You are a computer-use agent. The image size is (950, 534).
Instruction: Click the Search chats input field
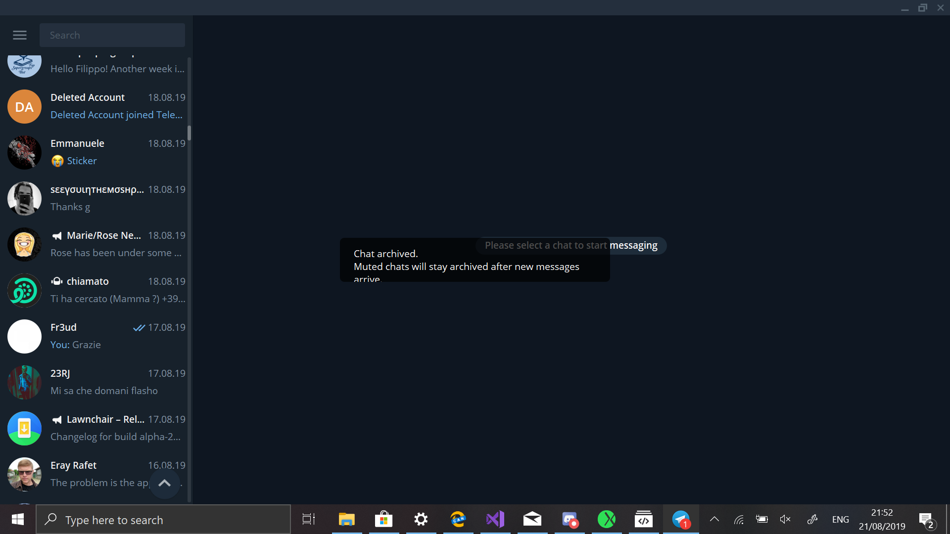tap(112, 35)
